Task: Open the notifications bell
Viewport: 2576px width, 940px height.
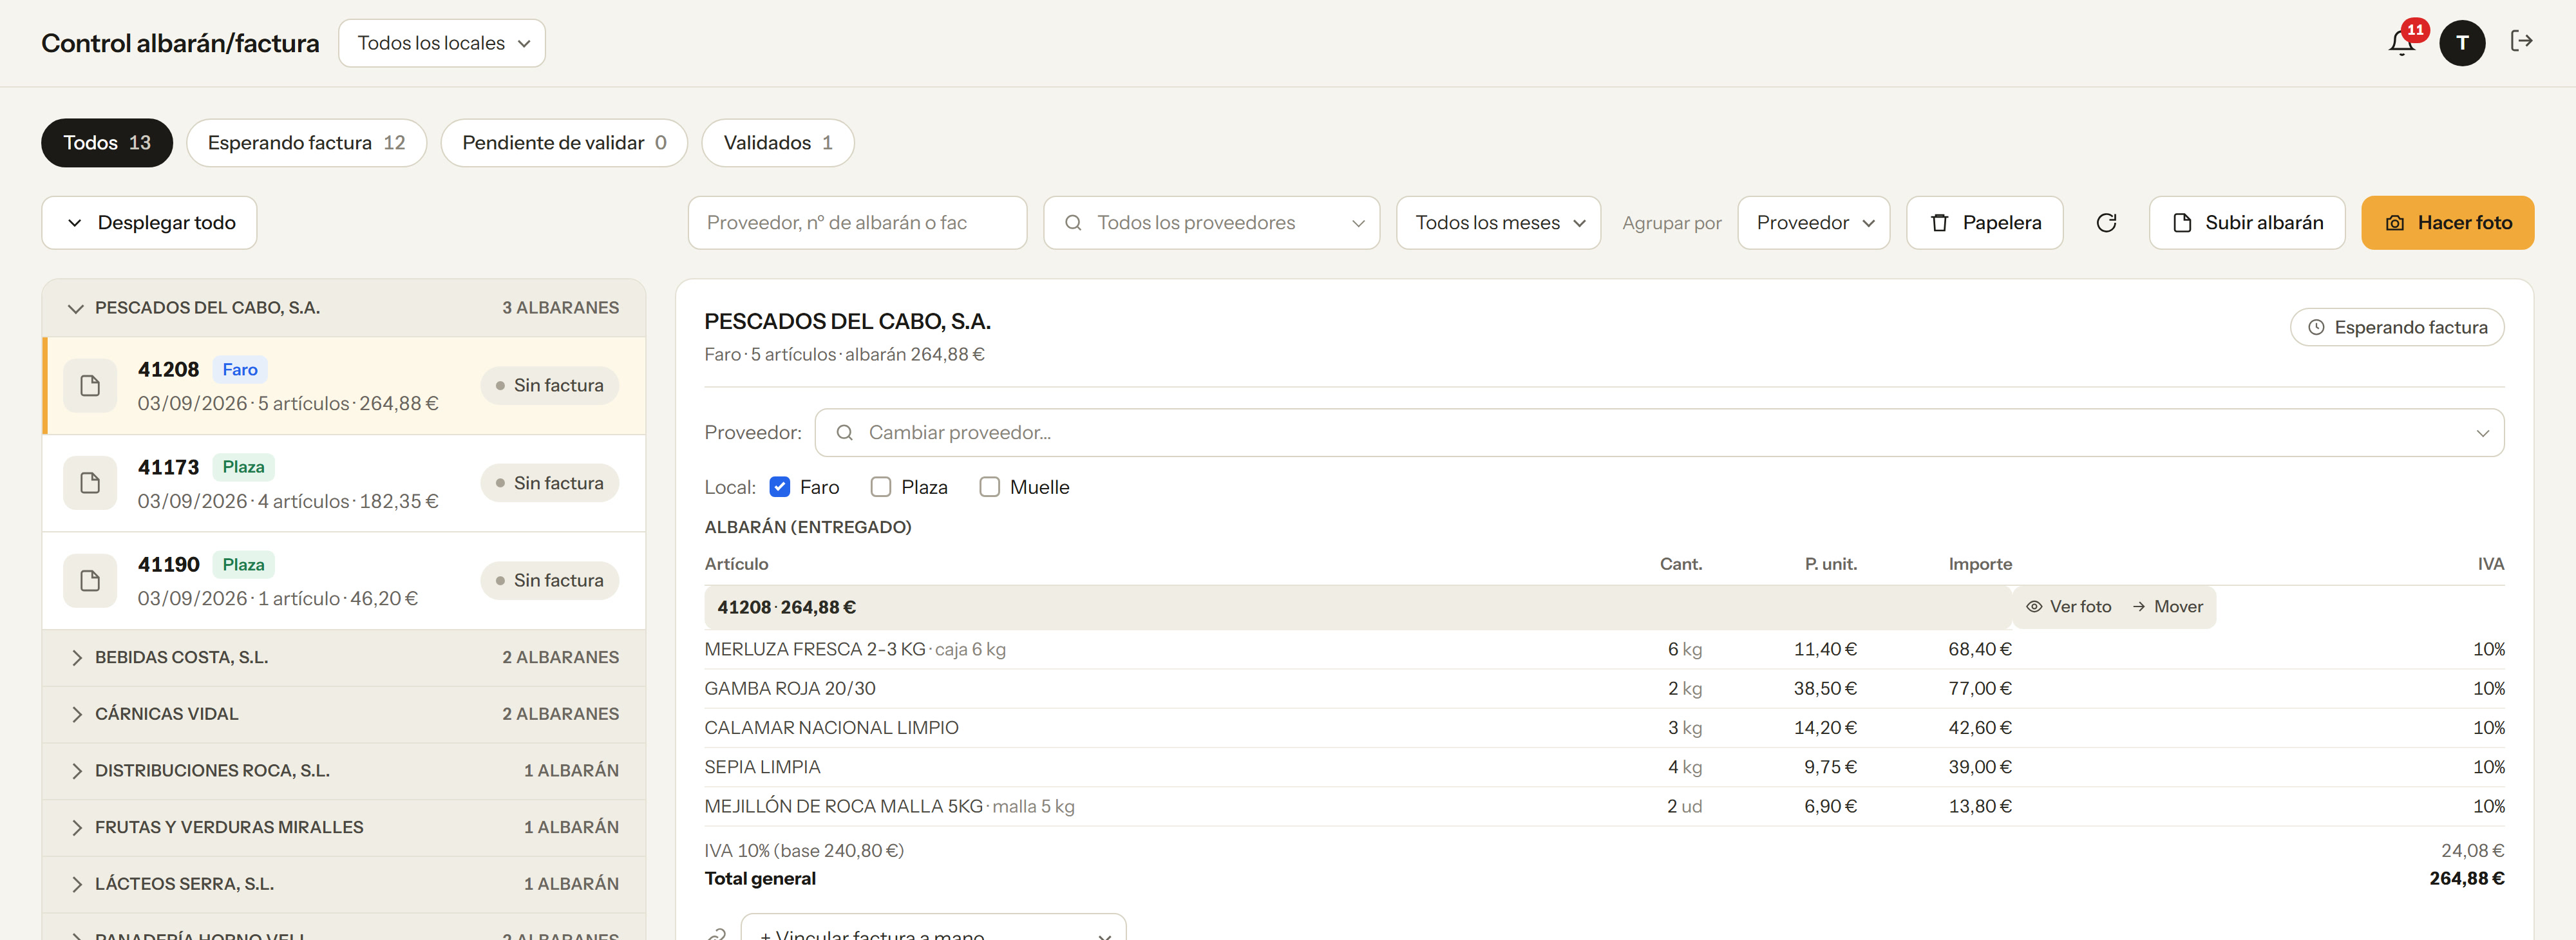Action: (2401, 43)
